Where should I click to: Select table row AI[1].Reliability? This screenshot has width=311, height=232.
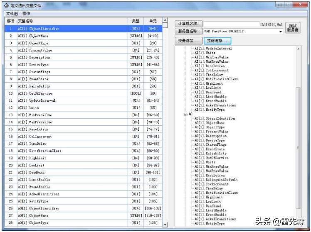tap(83, 86)
